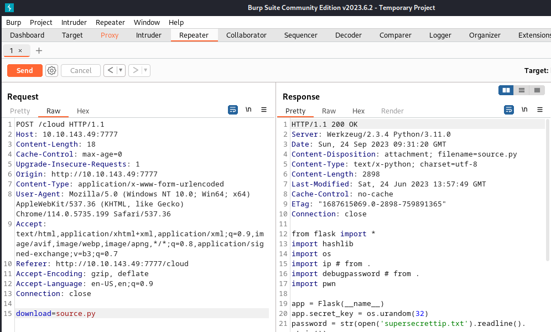The width and height of the screenshot is (551, 332).
Task: Show Response in Pretty view
Action: tap(295, 111)
